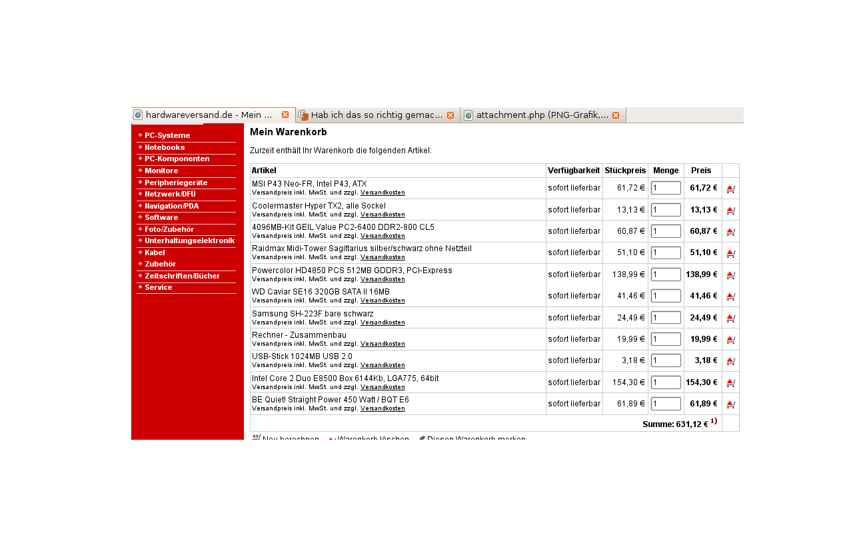The width and height of the screenshot is (853, 533).
Task: Click 'WD Caviar SE16 320GB SATA II 16MB' text
Action: pos(321,292)
